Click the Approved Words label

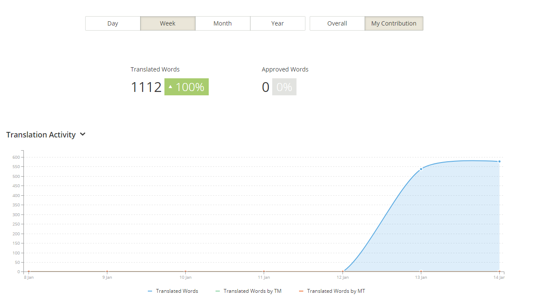coord(285,69)
